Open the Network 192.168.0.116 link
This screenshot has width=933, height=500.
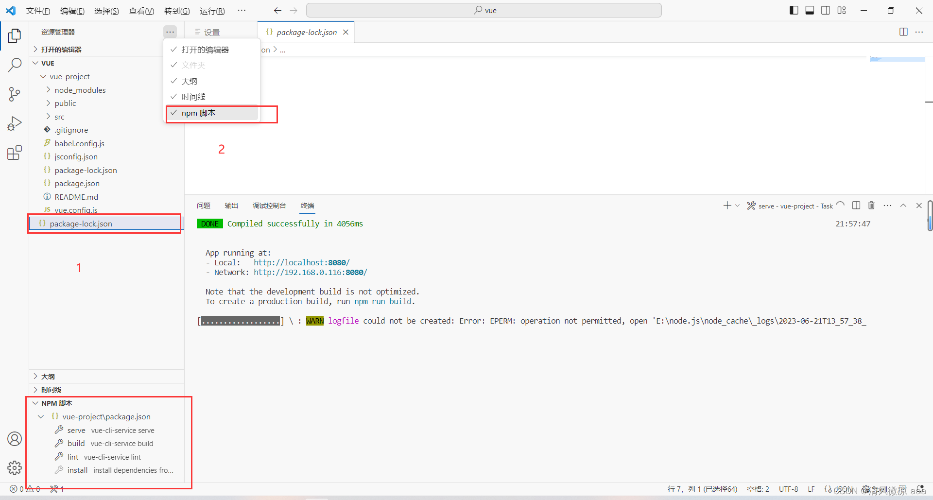[311, 272]
